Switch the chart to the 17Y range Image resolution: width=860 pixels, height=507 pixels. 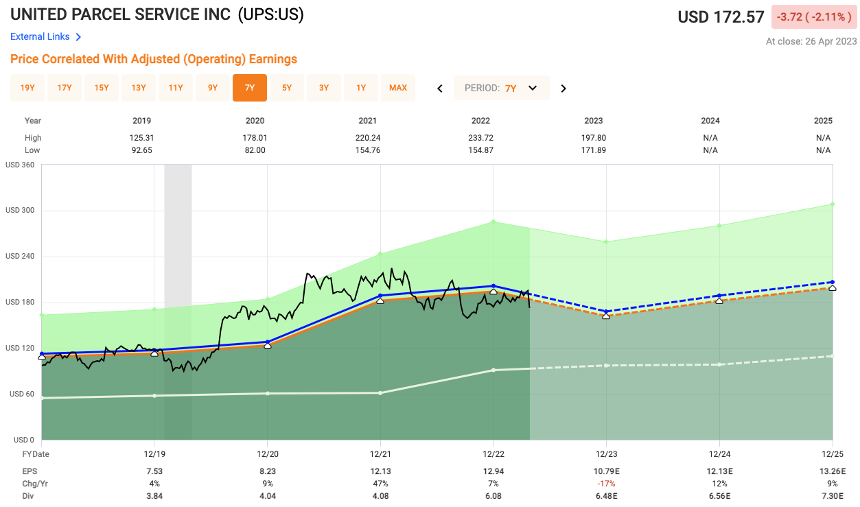point(64,88)
